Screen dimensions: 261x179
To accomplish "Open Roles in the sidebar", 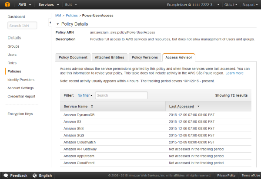I will [12, 63].
